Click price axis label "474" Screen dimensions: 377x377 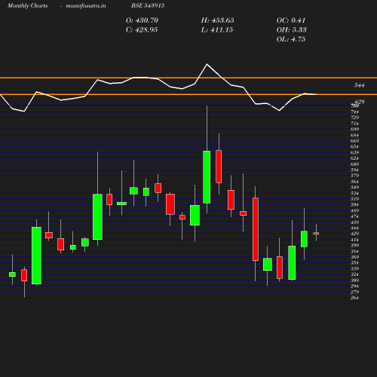(x=354, y=216)
